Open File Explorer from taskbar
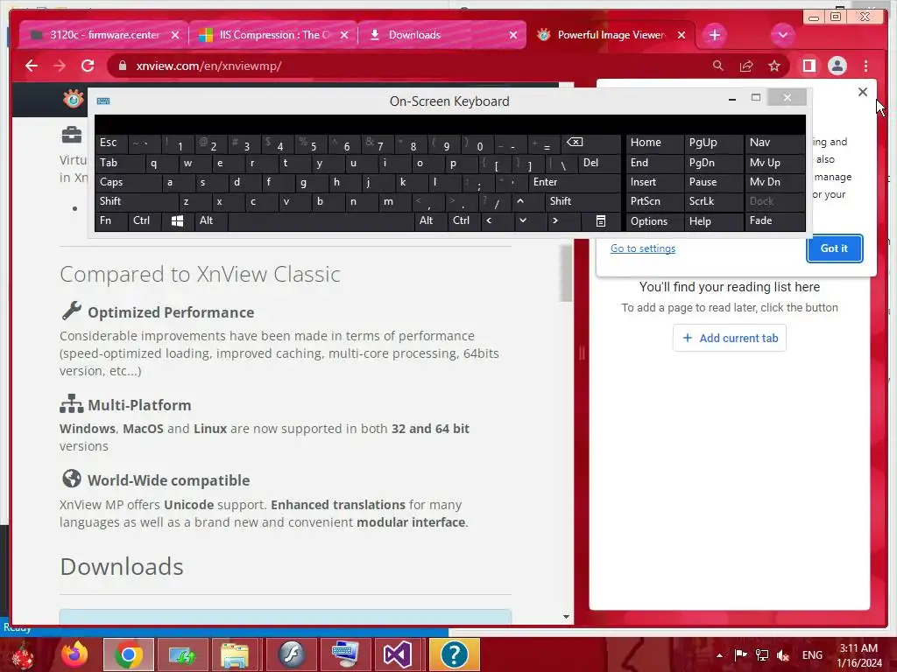Image resolution: width=897 pixels, height=672 pixels. click(x=234, y=654)
